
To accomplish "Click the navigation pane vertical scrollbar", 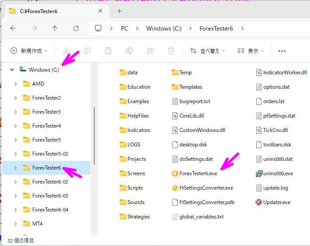I will (x=94, y=135).
